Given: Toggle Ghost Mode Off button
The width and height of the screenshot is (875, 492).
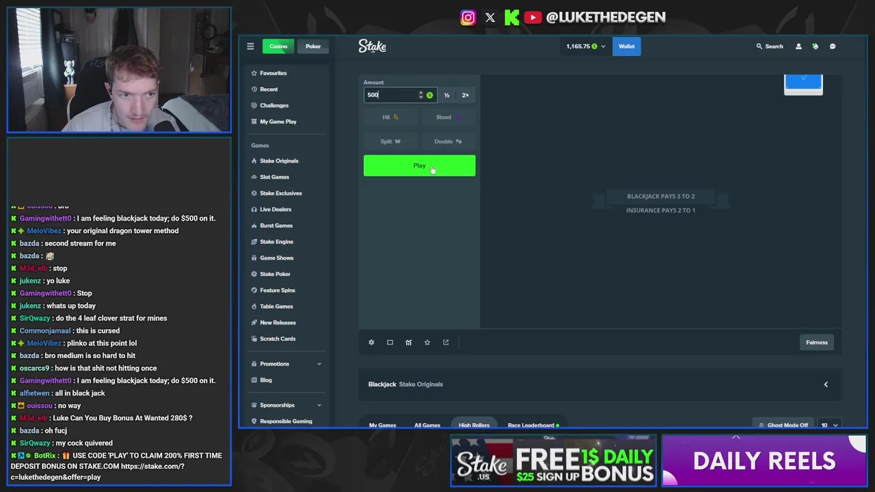Looking at the screenshot, I should point(783,425).
